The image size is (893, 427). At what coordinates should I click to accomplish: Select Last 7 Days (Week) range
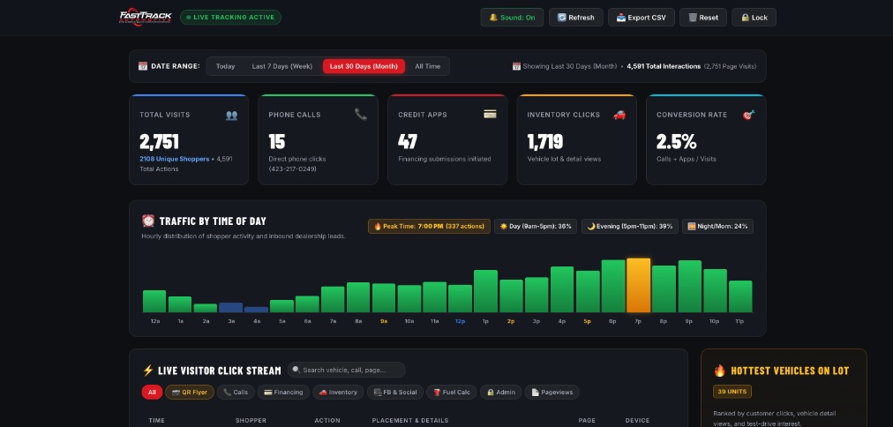282,66
